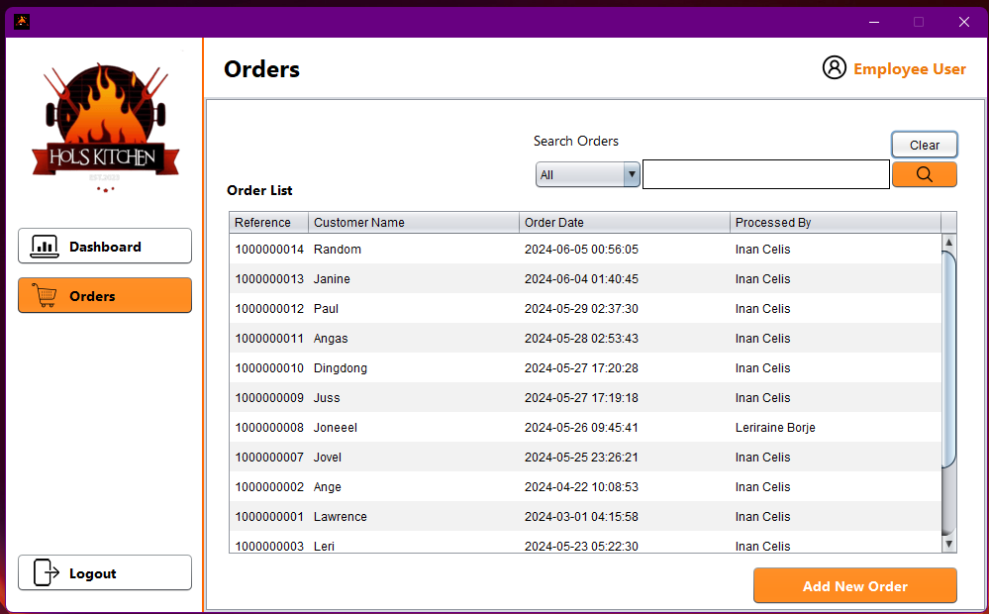Click the Logout door icon
Screen dimensions: 989x614
47,572
